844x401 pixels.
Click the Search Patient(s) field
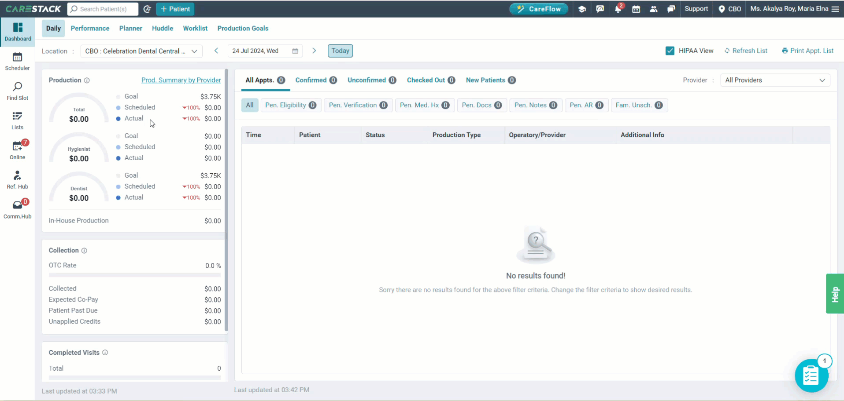click(x=103, y=9)
